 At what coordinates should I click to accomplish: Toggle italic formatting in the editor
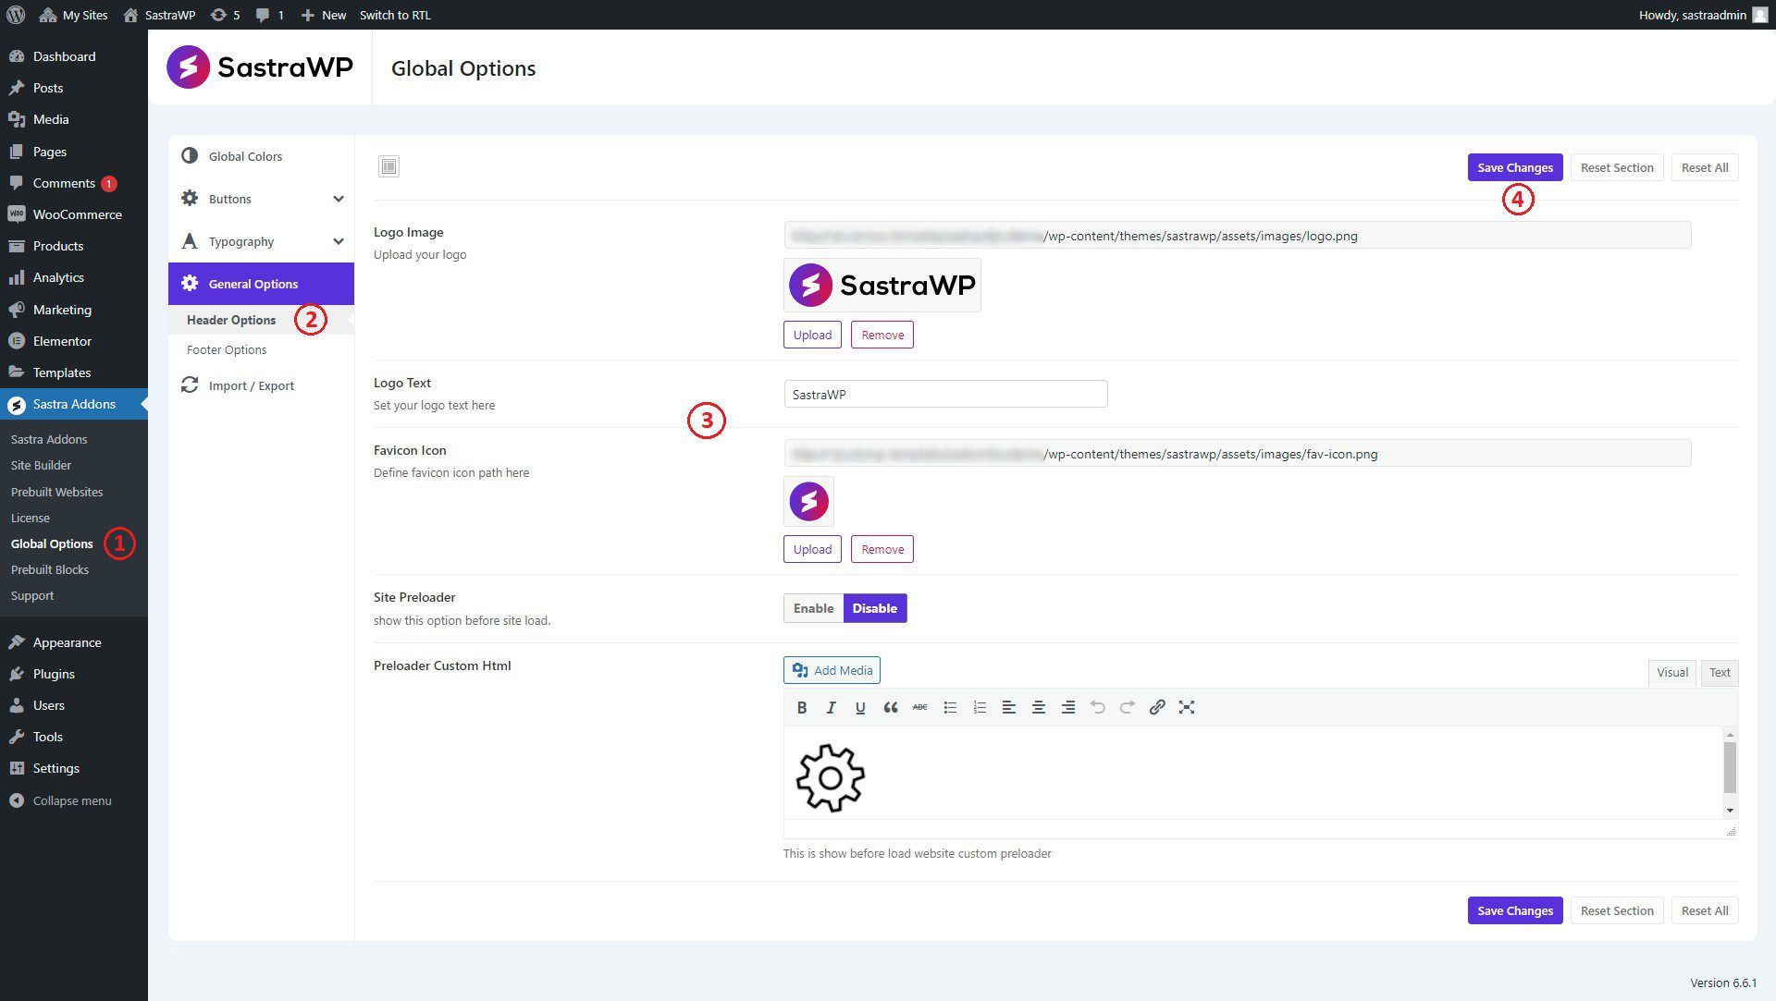[831, 707]
